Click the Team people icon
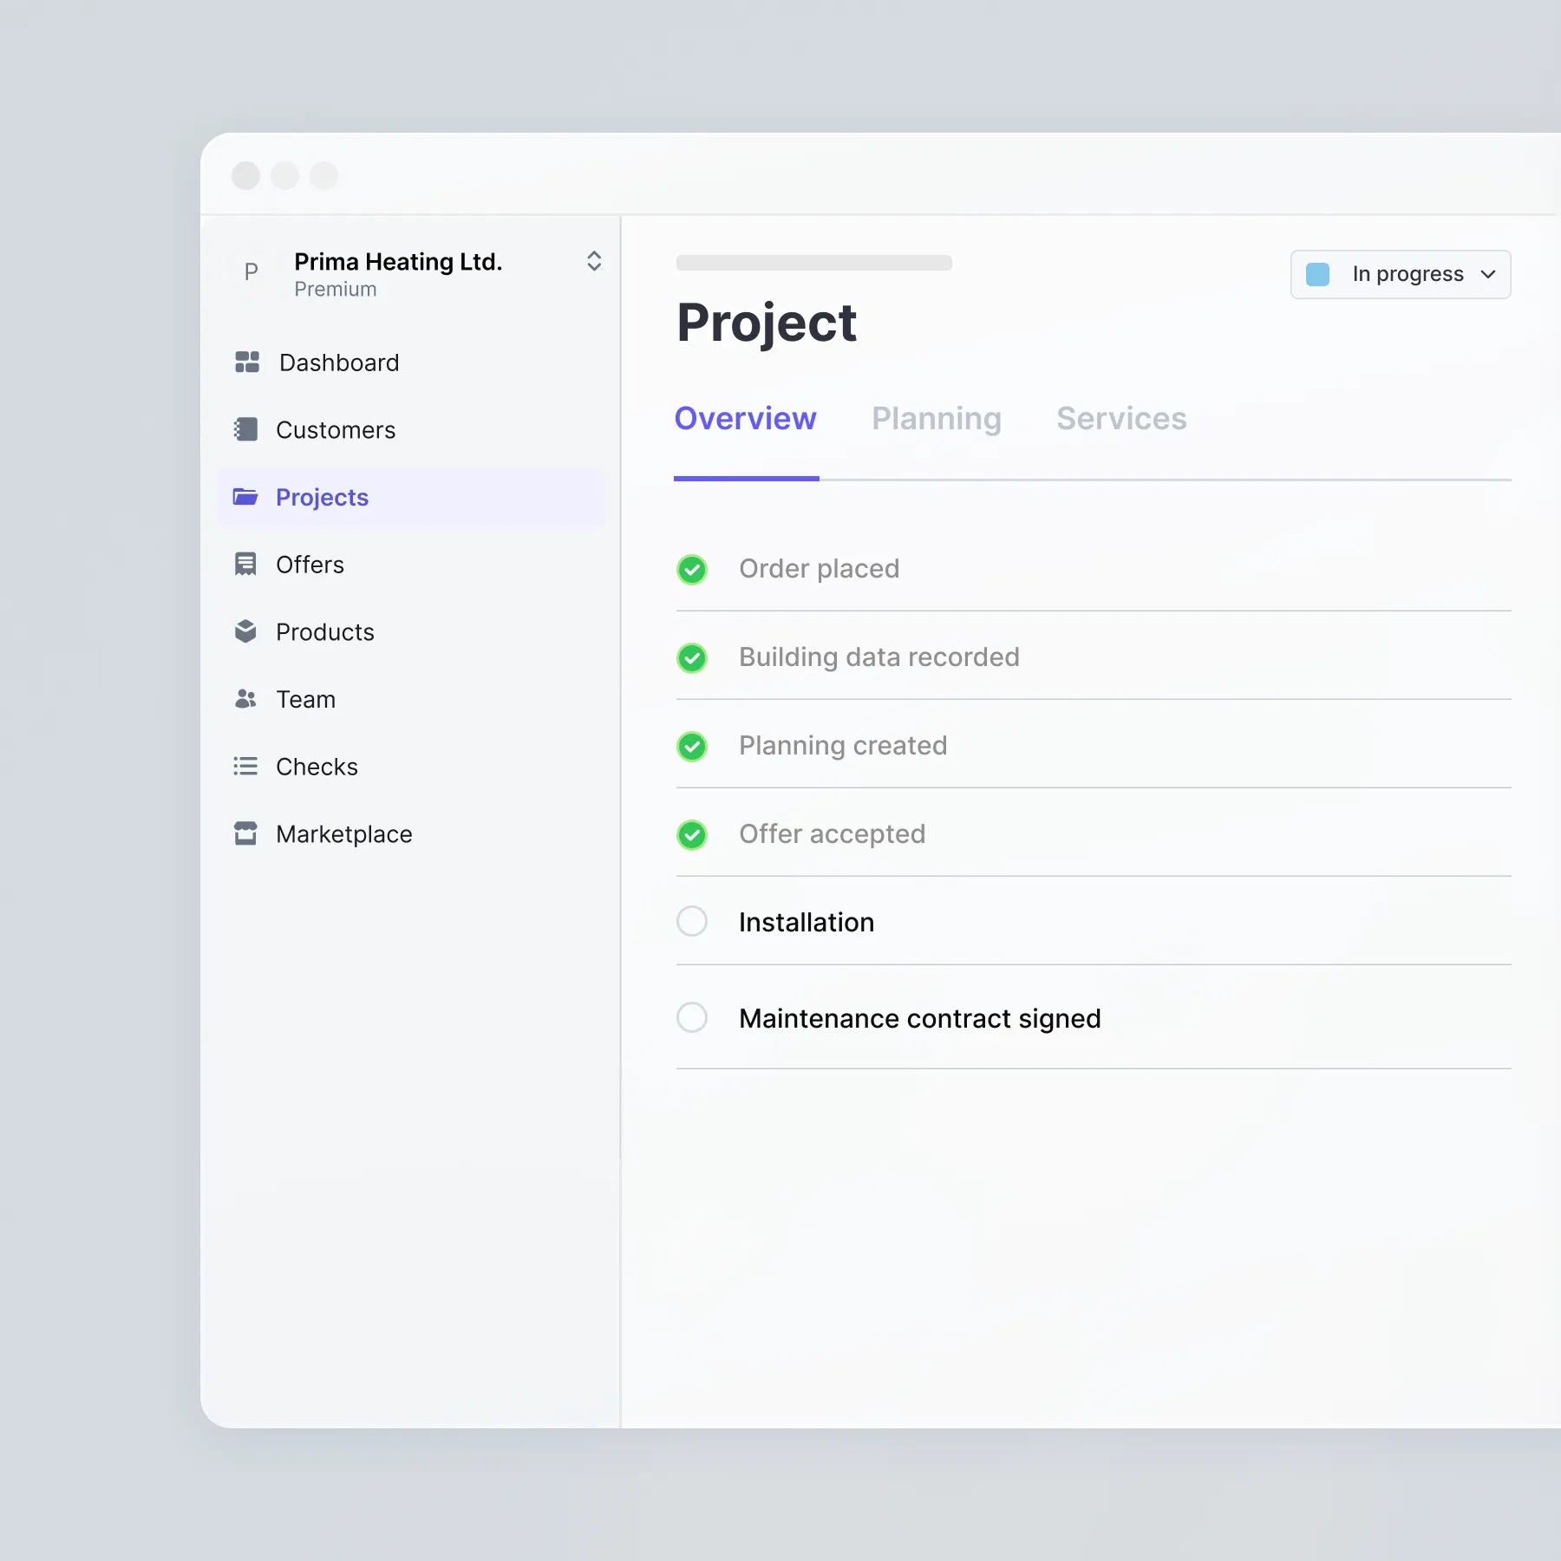Screen dimensions: 1561x1561 (x=245, y=699)
